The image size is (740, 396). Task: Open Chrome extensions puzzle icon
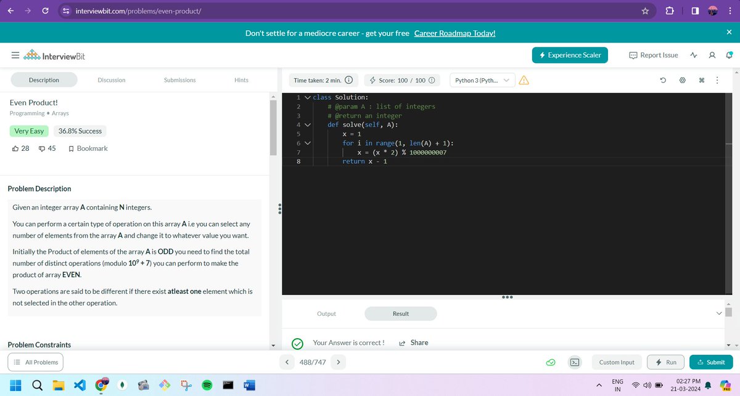670,10
